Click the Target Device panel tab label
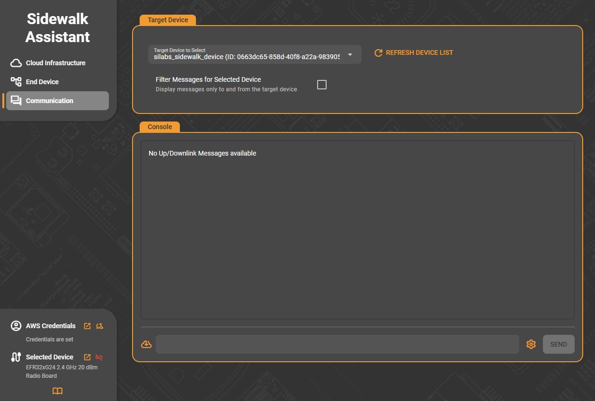This screenshot has width=595, height=401. (168, 20)
